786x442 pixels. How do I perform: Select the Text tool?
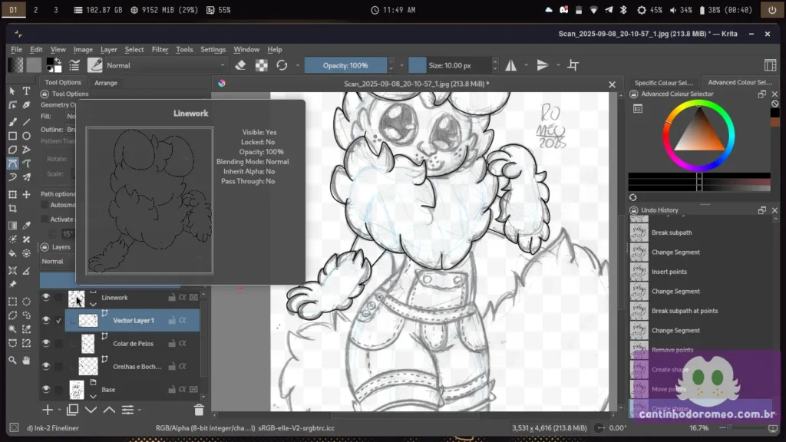click(27, 91)
